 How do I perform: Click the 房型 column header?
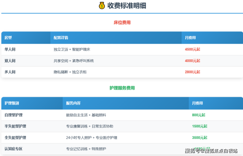tap(8, 38)
